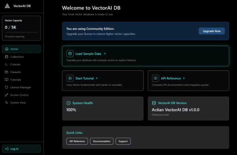Click the System View activity pulse icon
Viewport: 237px width, 155px height.
point(6,103)
